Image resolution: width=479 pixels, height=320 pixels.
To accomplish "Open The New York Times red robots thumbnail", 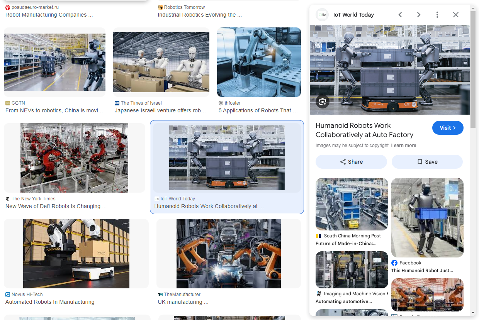I will (x=74, y=158).
